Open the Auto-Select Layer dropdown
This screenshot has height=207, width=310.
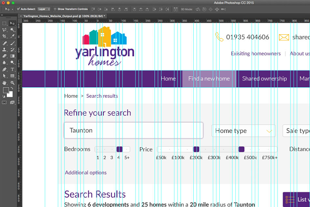pos(44,9)
